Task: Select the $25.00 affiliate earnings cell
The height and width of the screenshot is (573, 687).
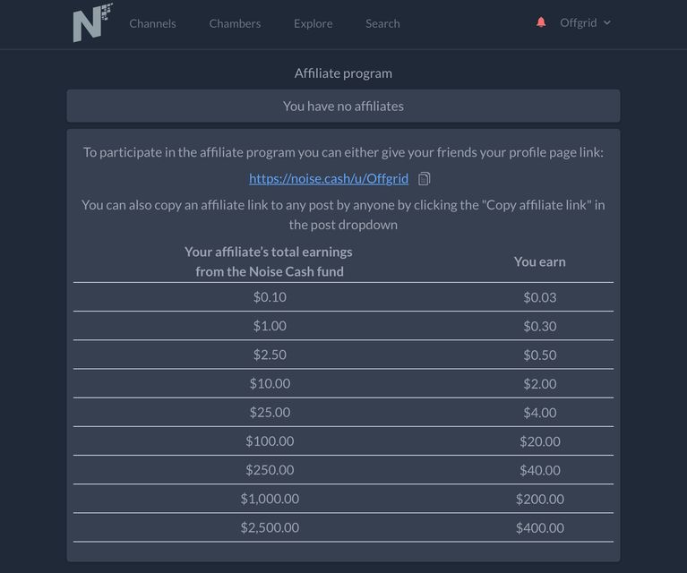Action: coord(270,412)
